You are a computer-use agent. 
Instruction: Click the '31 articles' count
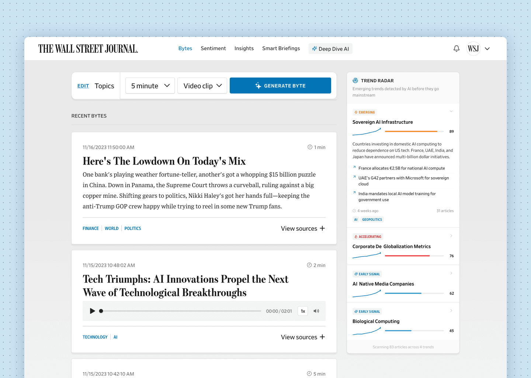(x=445, y=211)
